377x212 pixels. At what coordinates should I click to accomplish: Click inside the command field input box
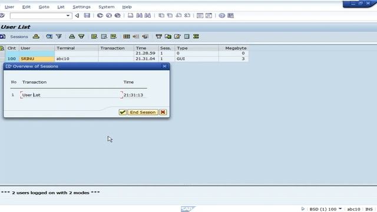click(x=38, y=16)
